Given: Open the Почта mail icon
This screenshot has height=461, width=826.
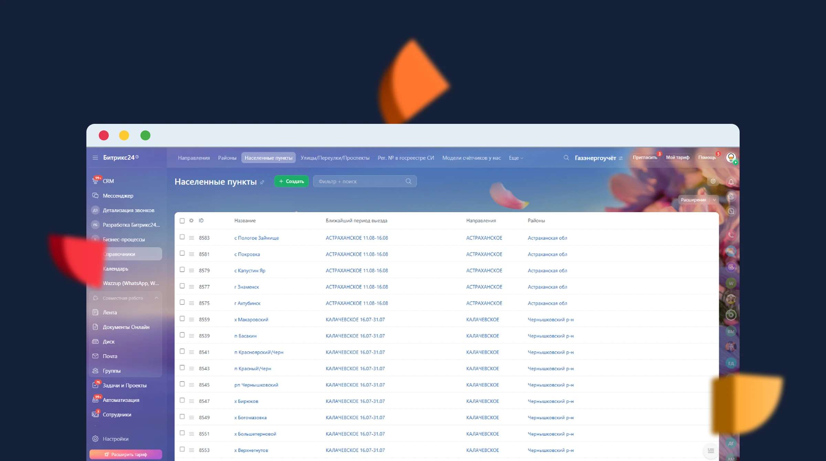Looking at the screenshot, I should pos(95,356).
